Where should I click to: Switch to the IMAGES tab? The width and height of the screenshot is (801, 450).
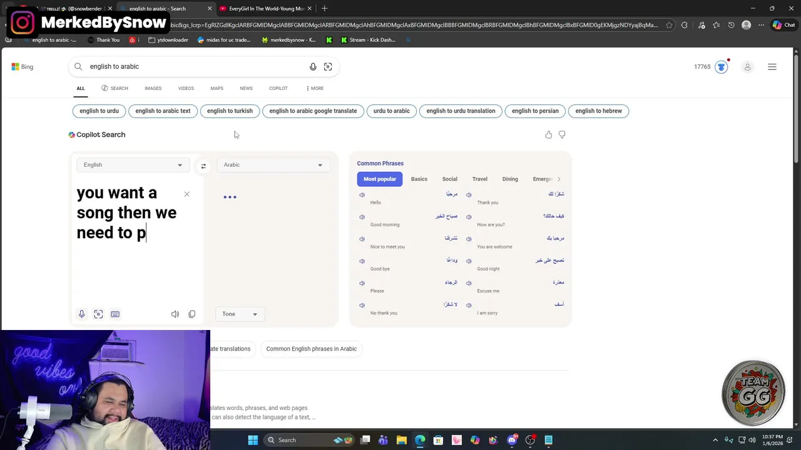(153, 88)
